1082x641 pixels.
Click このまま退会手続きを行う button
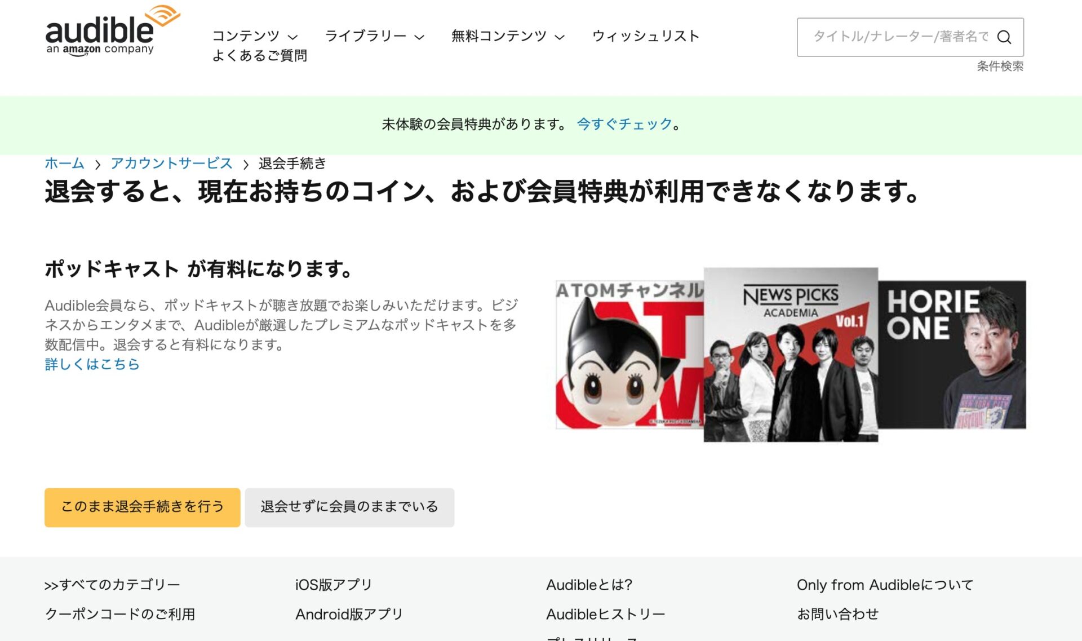click(x=143, y=507)
